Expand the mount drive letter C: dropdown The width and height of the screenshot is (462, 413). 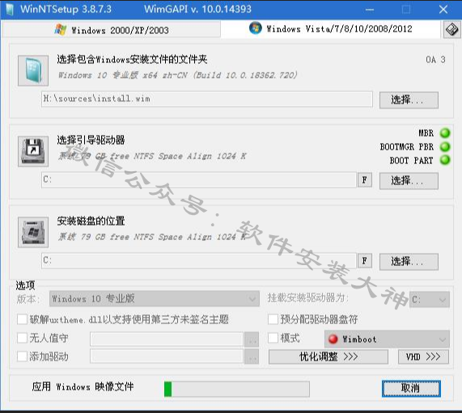(430, 299)
